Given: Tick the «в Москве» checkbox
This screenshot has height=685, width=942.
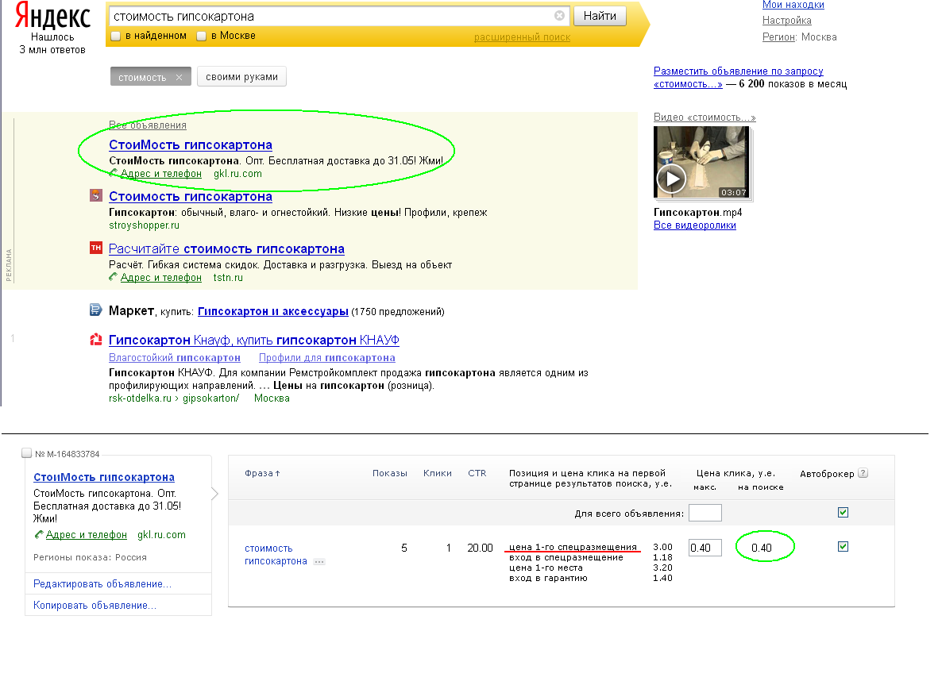Looking at the screenshot, I should [x=202, y=36].
